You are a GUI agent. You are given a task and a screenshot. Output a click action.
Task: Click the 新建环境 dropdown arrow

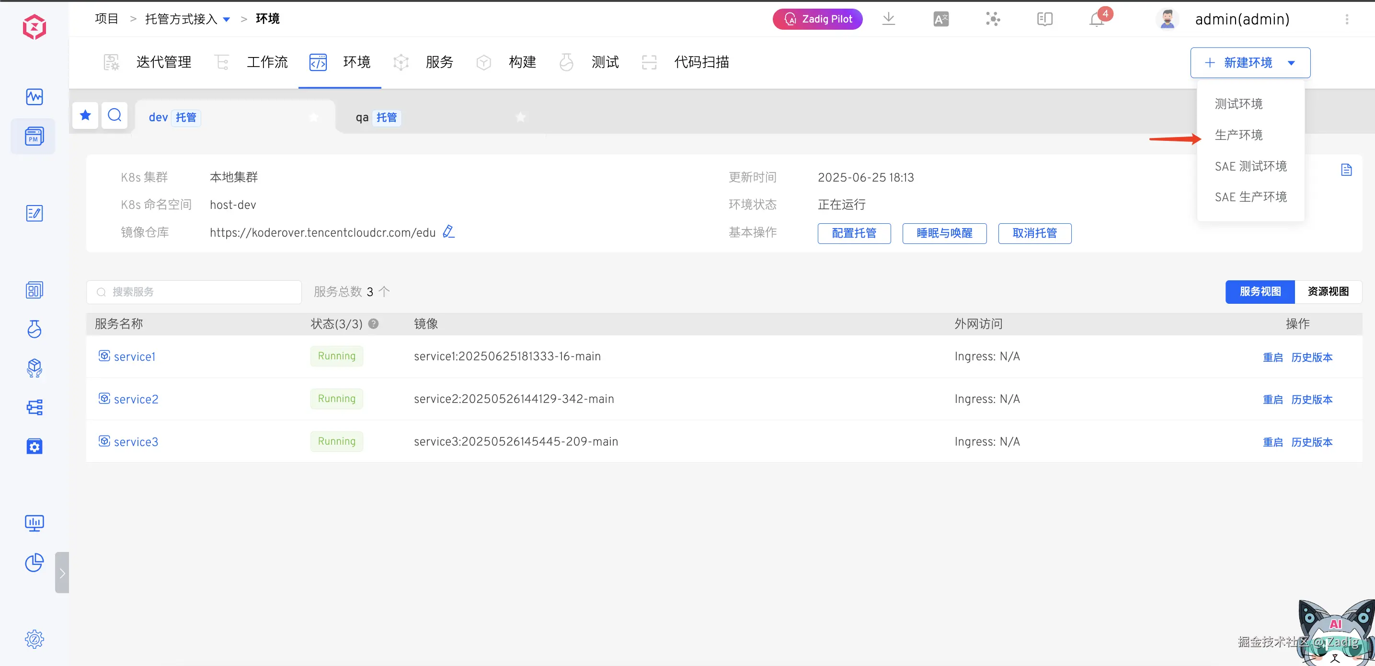tap(1291, 63)
